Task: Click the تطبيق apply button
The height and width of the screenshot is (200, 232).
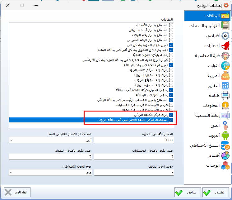Action: (216, 193)
